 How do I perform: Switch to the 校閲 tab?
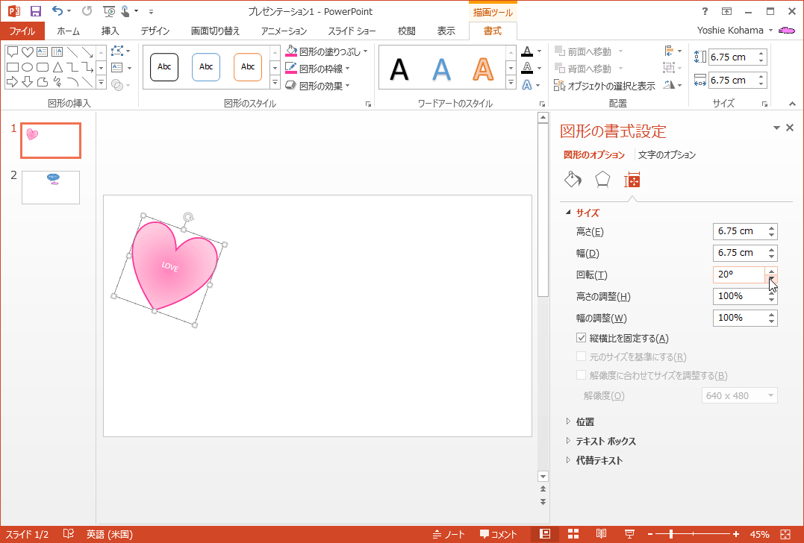(x=407, y=31)
